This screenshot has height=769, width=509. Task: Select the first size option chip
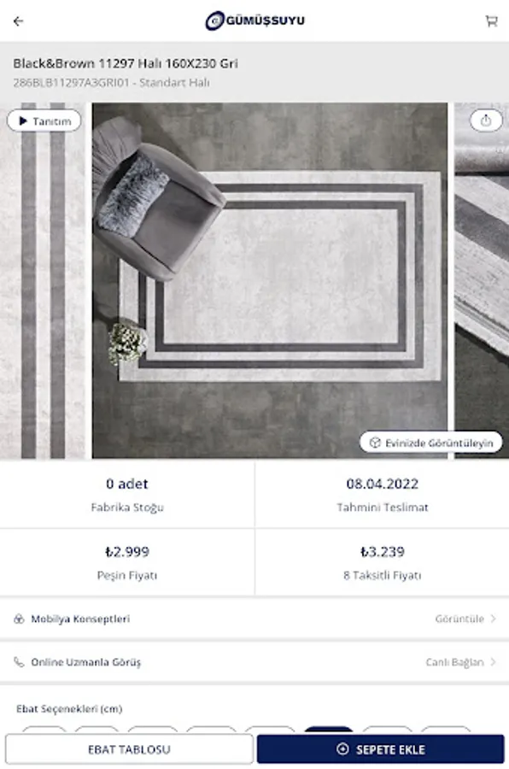click(44, 730)
